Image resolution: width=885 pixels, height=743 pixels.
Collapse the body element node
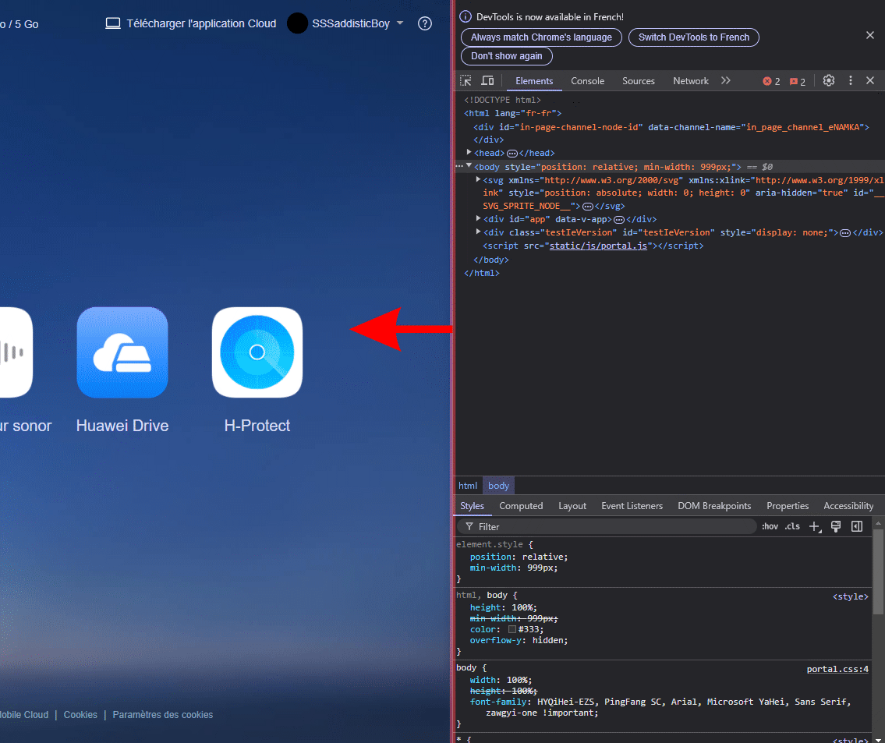click(x=469, y=166)
